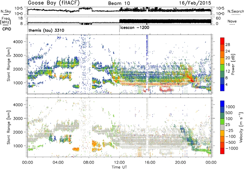This screenshot has width=244, height=169.
Task: Pick the gray segment of the velocity colorbar
Action: tap(222, 127)
